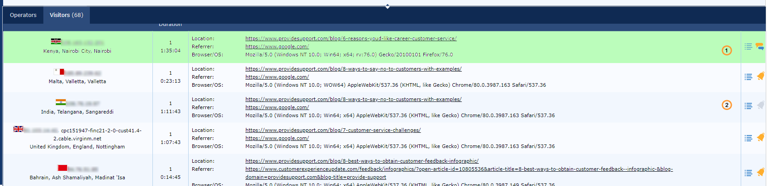Open Google referrer link in Malta row
This screenshot has height=186, width=768.
277,77
